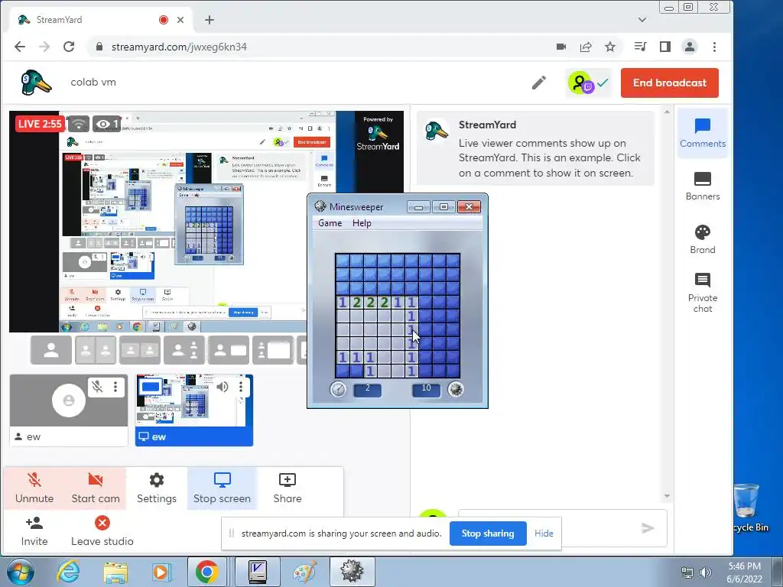Click the taskbar clock showing 5:46 PM

[x=744, y=572]
